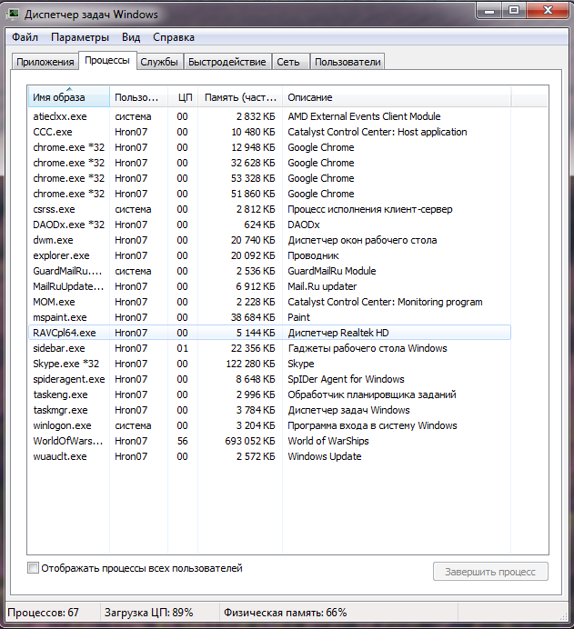This screenshot has width=574, height=629.
Task: Open the Параметры menu
Action: 80,37
